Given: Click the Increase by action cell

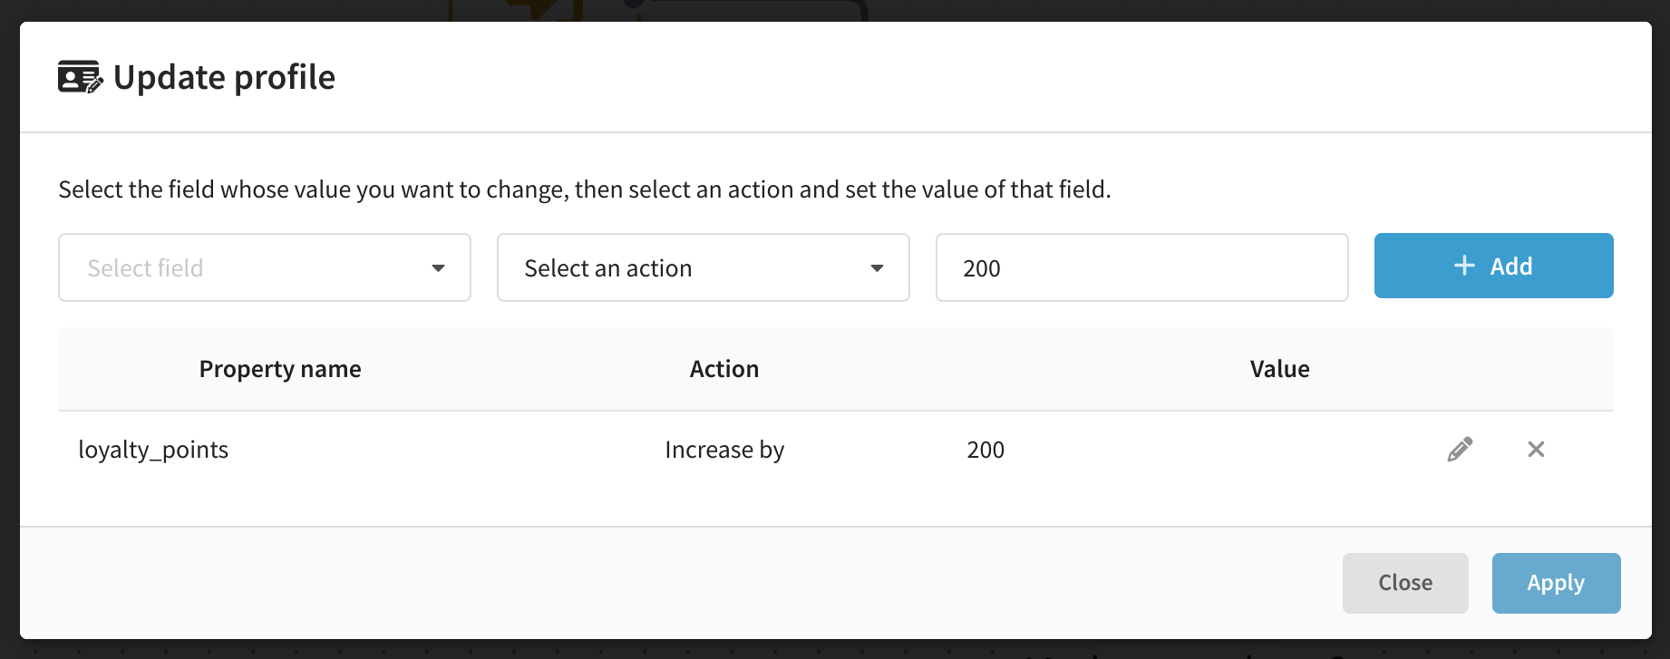Looking at the screenshot, I should pos(724,450).
